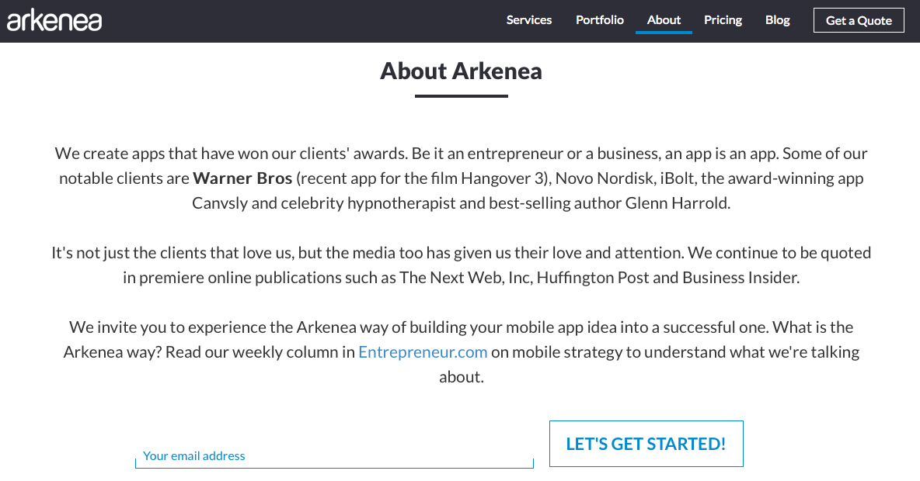Select the bold Warner Bros text
The height and width of the screenshot is (481, 920).
(x=242, y=178)
